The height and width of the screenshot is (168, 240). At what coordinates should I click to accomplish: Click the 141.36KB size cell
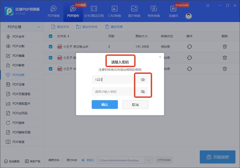click(x=142, y=46)
